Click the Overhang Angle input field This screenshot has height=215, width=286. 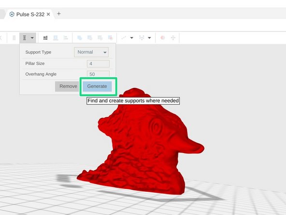pyautogui.click(x=98, y=74)
